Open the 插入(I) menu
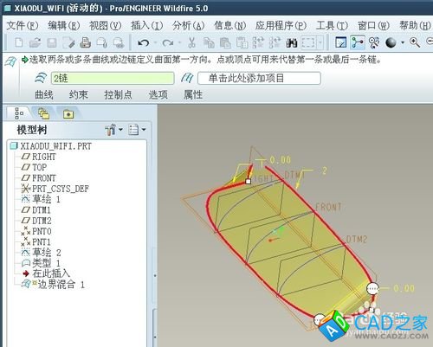This screenshot has height=347, width=433. [146, 26]
